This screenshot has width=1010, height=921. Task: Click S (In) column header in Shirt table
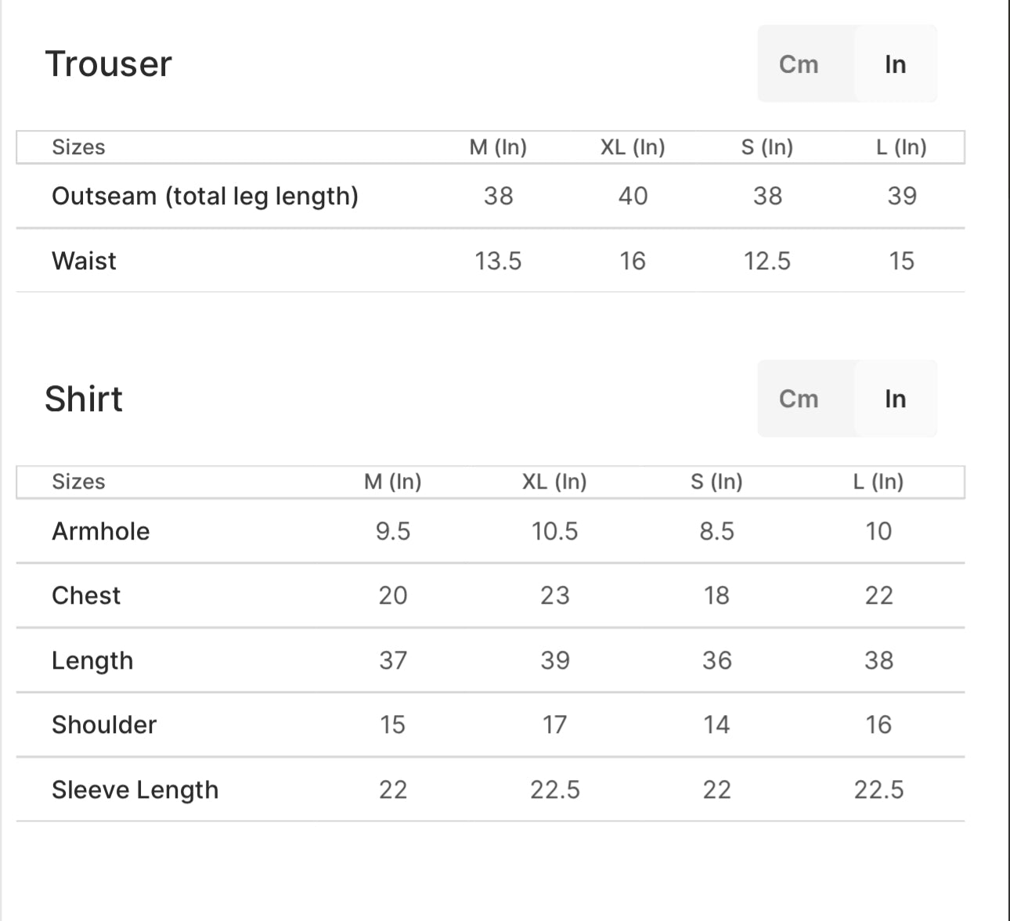(x=716, y=482)
